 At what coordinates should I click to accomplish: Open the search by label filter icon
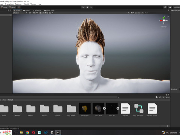pyautogui.click(x=160, y=97)
